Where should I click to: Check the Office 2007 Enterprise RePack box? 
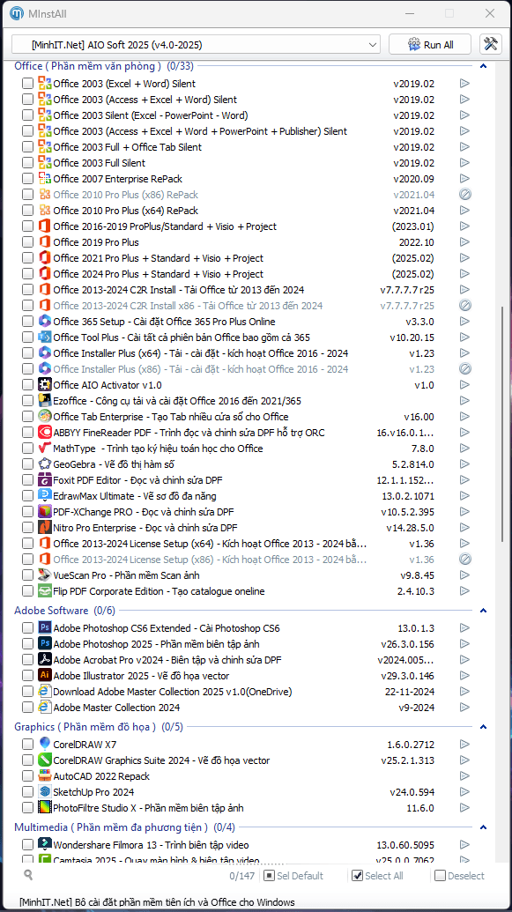27,179
